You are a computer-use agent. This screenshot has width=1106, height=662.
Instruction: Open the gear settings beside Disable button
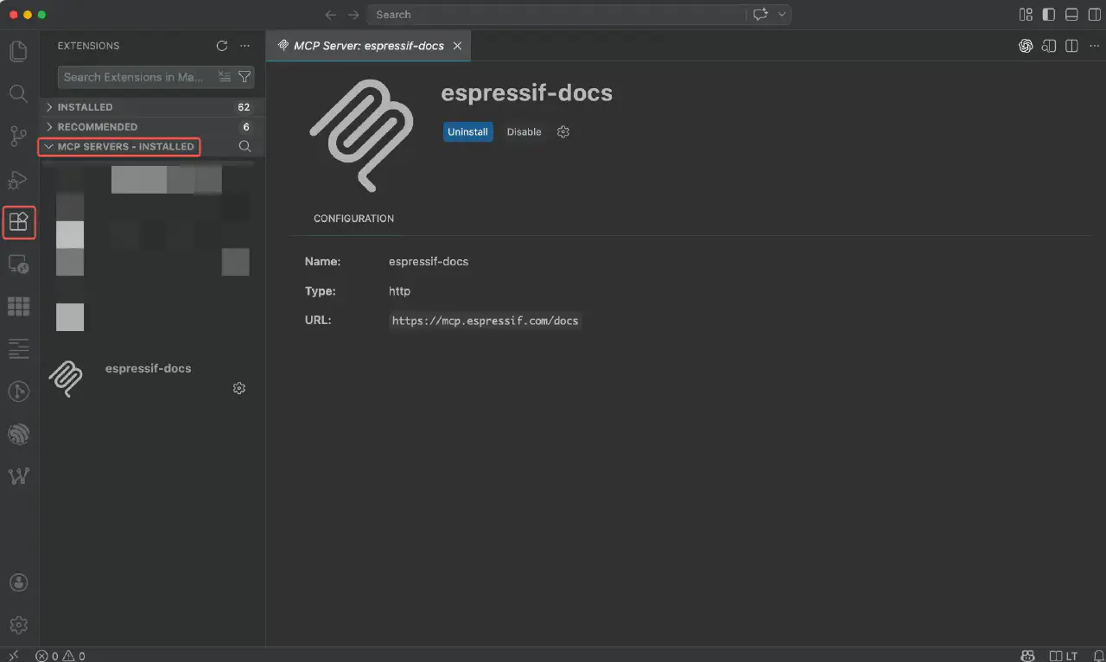pos(563,132)
